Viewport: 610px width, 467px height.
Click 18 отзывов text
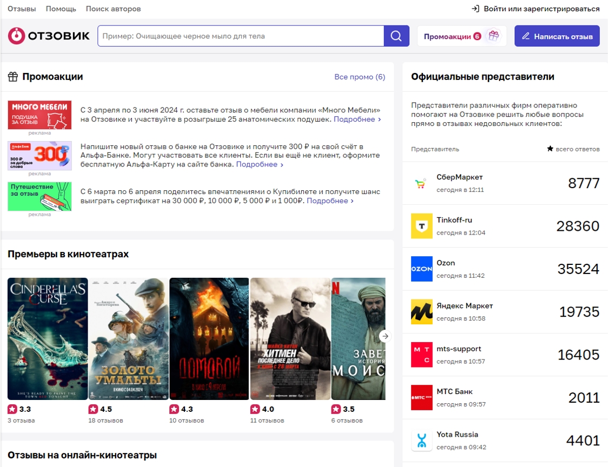(106, 421)
